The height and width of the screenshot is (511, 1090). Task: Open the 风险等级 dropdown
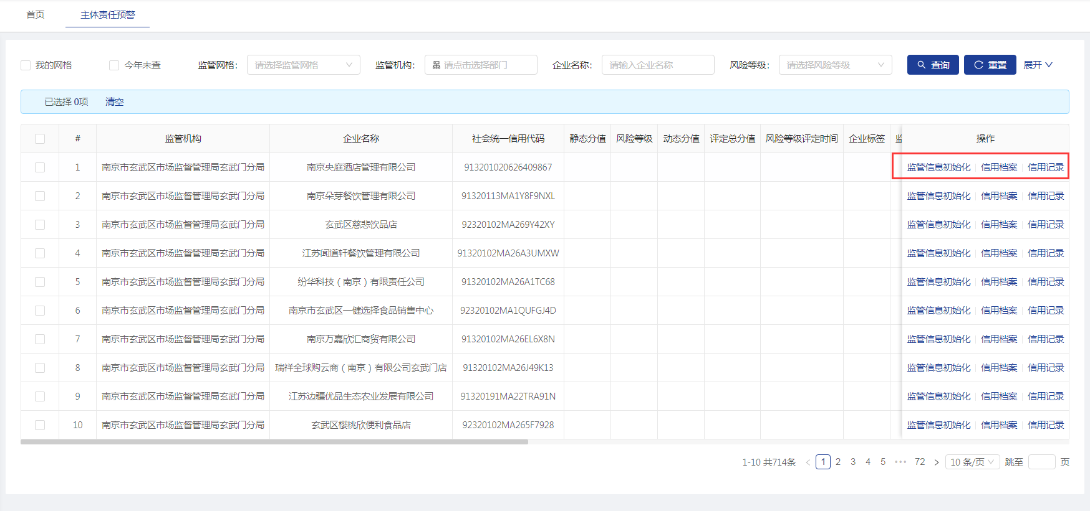[835, 65]
